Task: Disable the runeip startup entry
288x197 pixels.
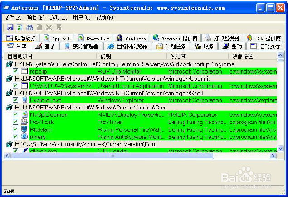Action: coord(15,137)
